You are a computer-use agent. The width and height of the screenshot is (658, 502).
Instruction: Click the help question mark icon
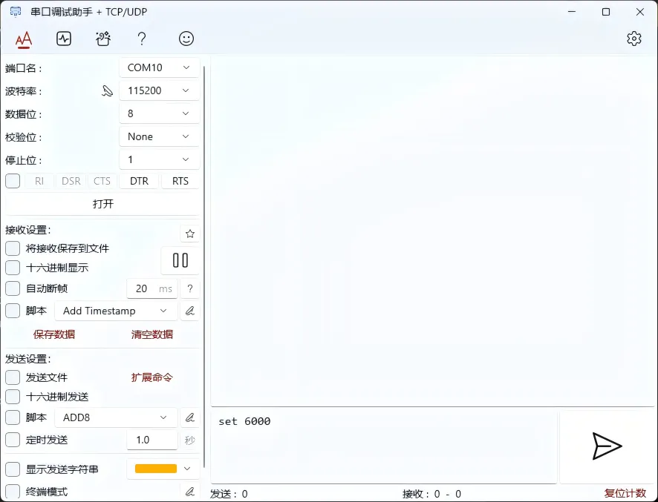(142, 39)
